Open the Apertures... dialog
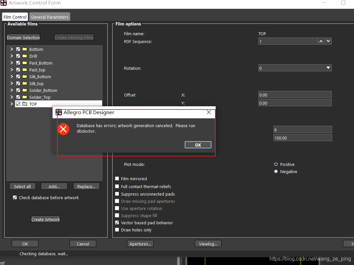 click(140, 244)
